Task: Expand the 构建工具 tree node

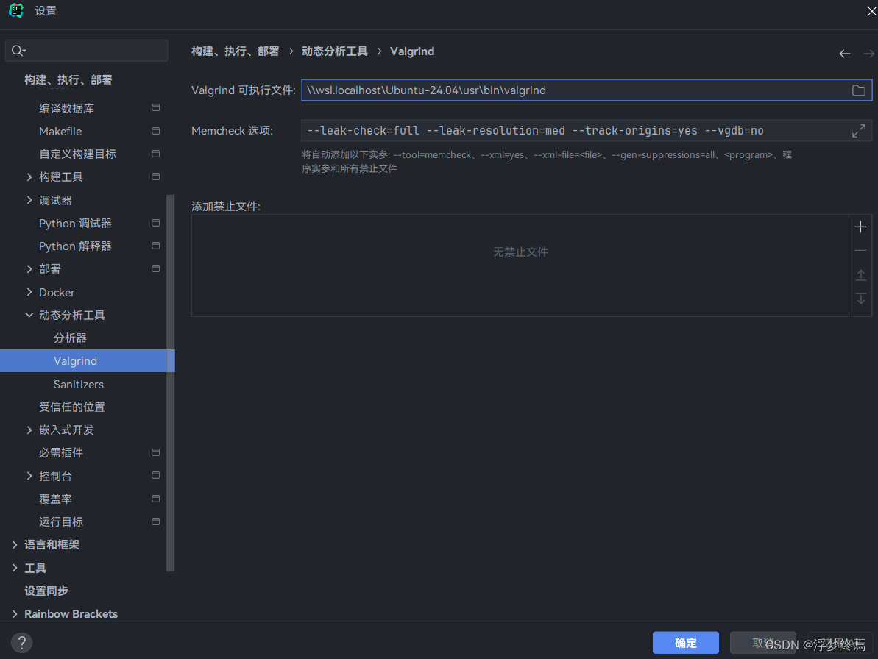Action: (29, 177)
